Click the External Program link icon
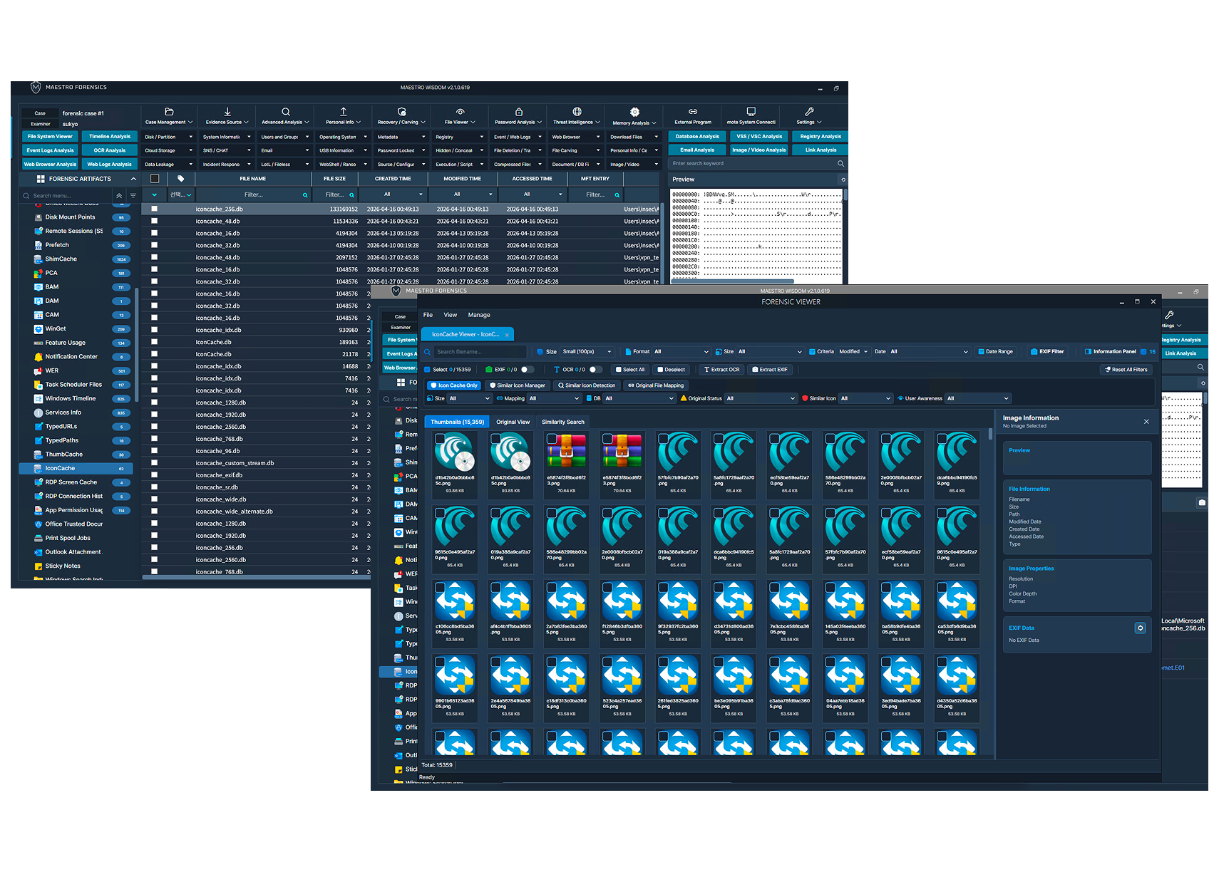1219x872 pixels. [693, 112]
